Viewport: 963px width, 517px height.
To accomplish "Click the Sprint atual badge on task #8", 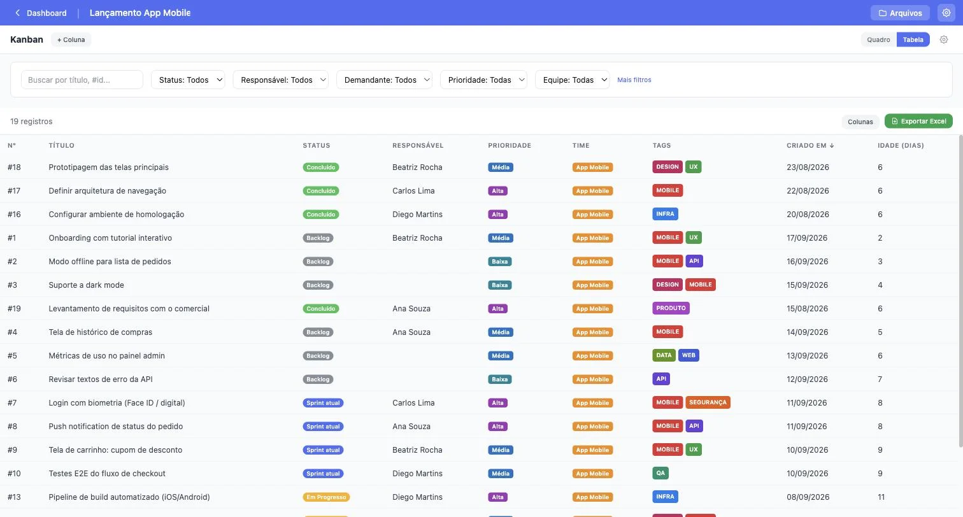I will coord(323,426).
